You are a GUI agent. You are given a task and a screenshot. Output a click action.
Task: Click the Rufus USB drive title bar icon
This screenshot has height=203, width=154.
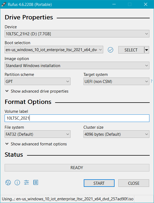(4, 4)
